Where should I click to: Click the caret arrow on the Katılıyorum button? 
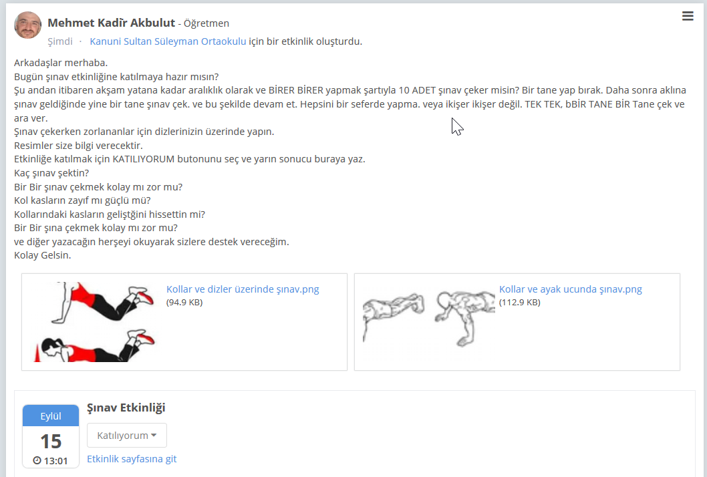[x=154, y=435]
